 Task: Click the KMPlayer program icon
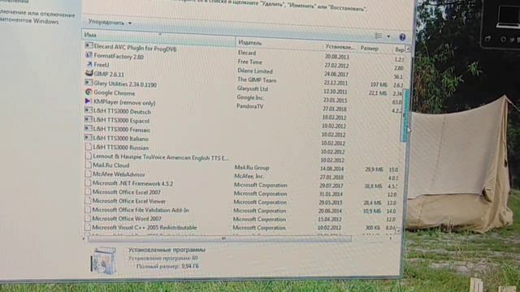(x=89, y=101)
